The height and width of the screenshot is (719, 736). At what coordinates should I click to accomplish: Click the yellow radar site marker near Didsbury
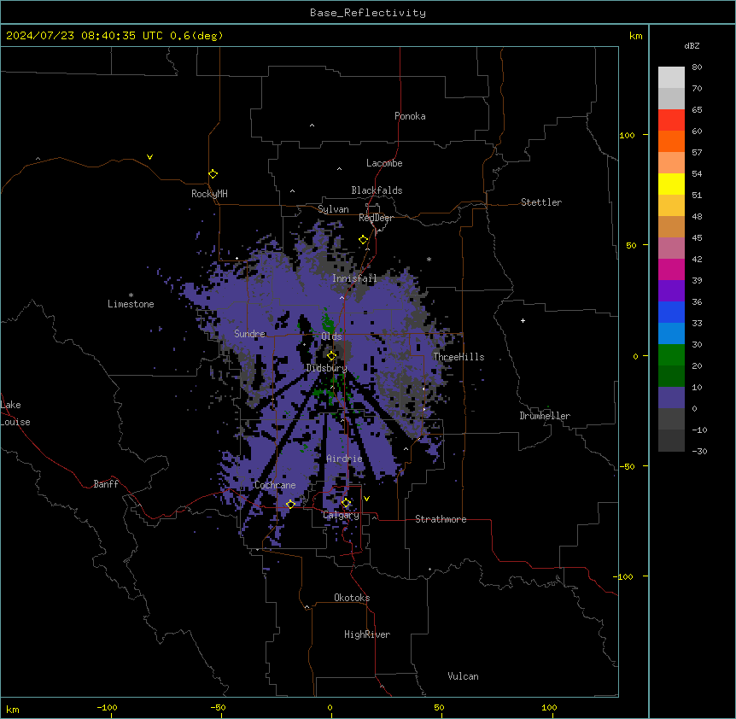click(x=331, y=356)
